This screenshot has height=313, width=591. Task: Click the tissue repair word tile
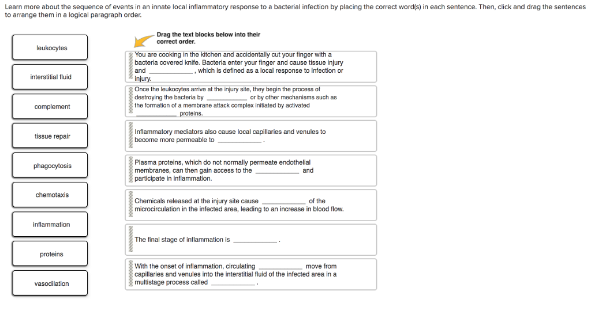[x=51, y=136]
